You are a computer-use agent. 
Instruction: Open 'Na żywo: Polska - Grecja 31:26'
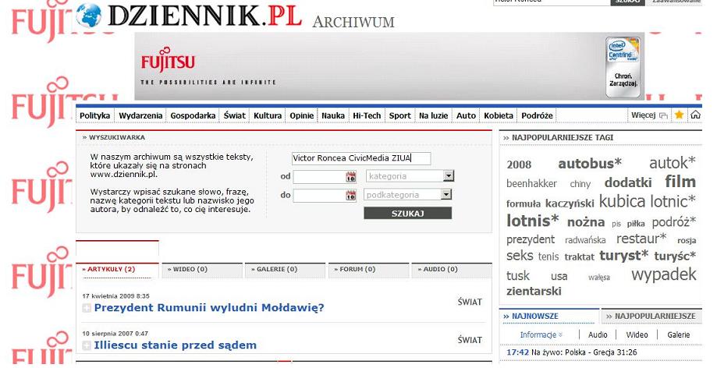(x=584, y=352)
